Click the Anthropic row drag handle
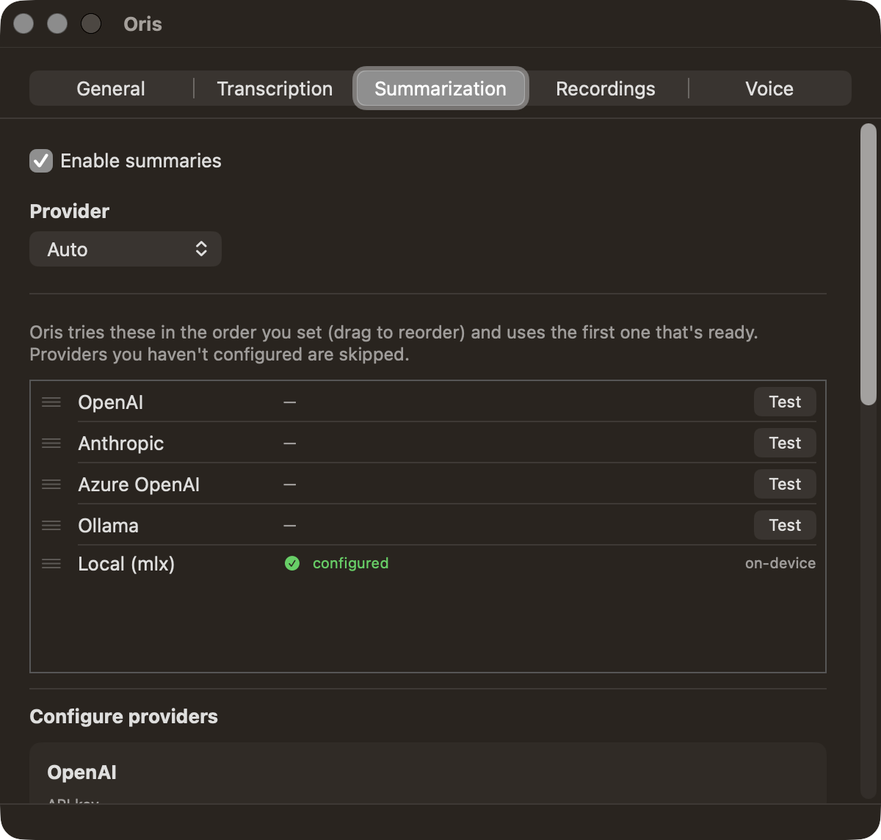881x840 pixels. [51, 443]
